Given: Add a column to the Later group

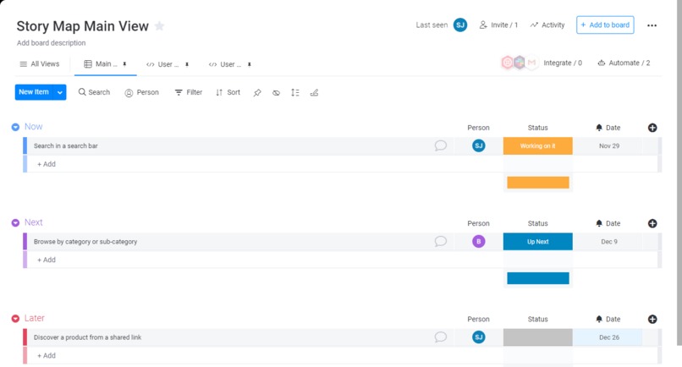Looking at the screenshot, I should 652,319.
